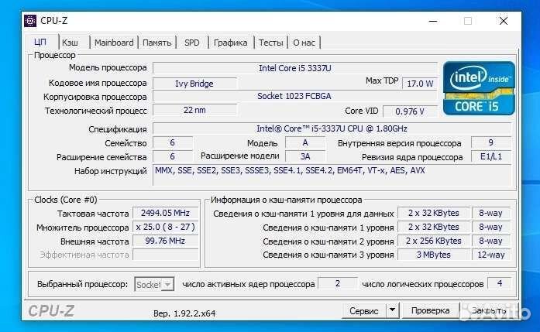Click the internal processor version value 9
Image resolution: width=540 pixels, height=332 pixels.
coord(491,142)
